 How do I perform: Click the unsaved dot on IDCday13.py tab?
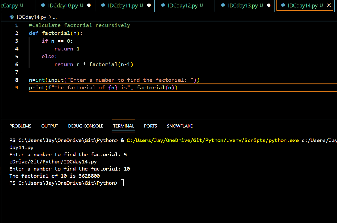tap(269, 5)
